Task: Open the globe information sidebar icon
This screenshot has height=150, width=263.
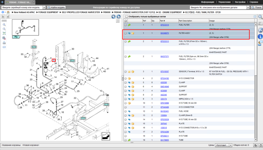Action: (x=260, y=30)
